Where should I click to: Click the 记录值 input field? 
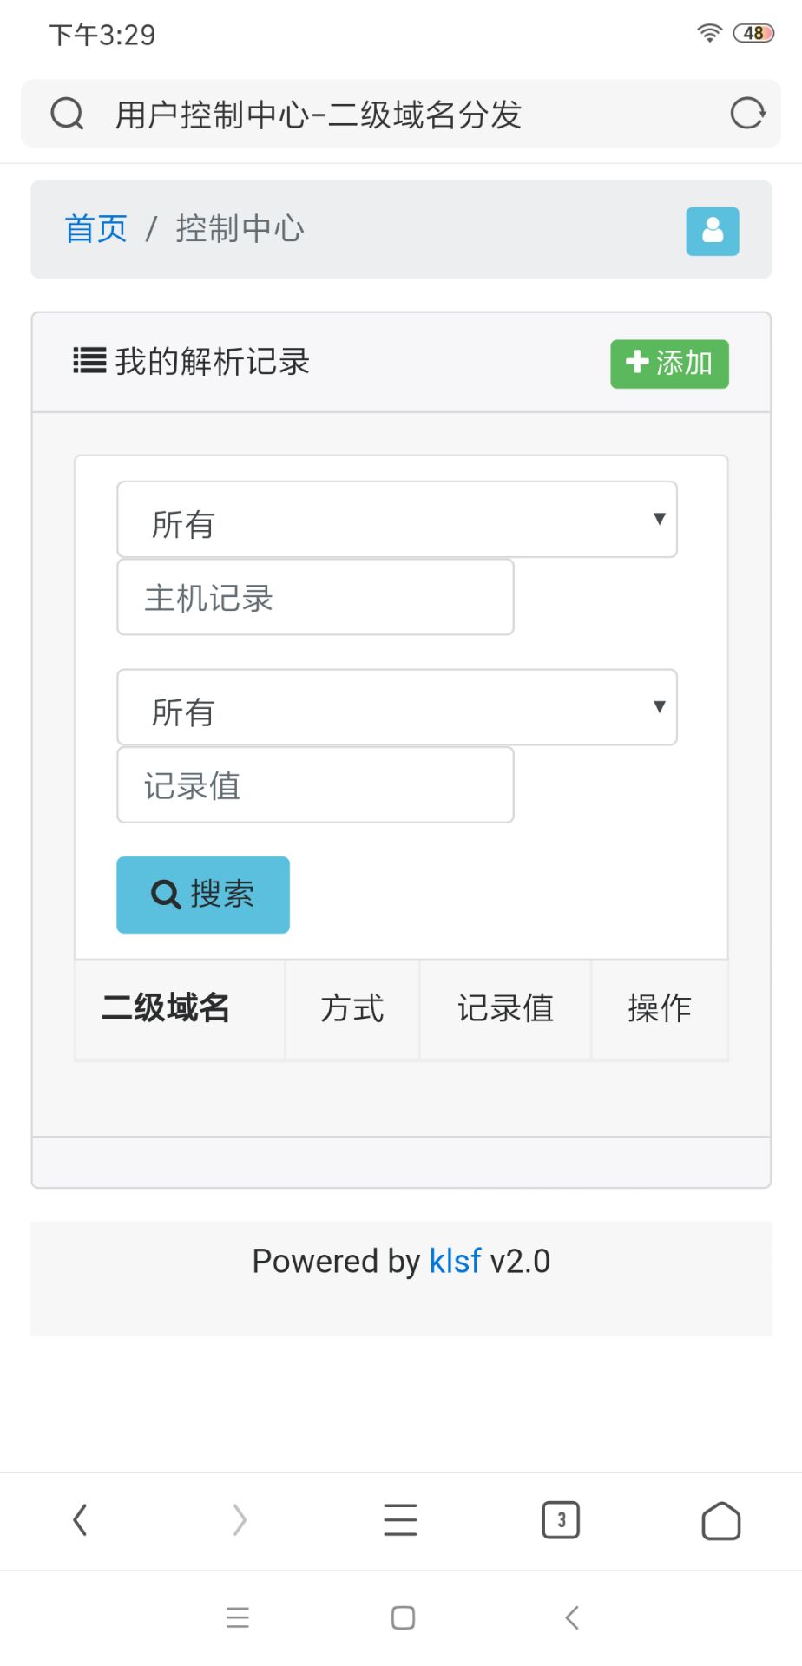click(315, 784)
